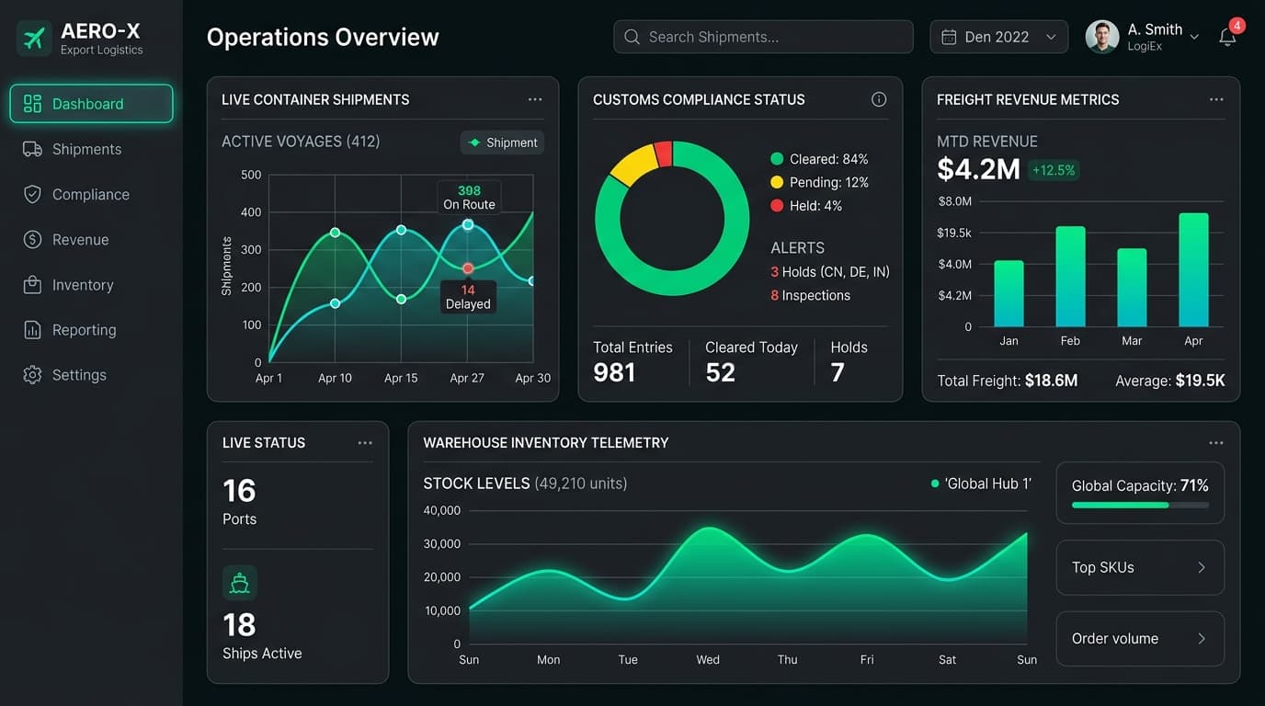
Task: Click the Feb revenue bar
Action: coord(1070,277)
